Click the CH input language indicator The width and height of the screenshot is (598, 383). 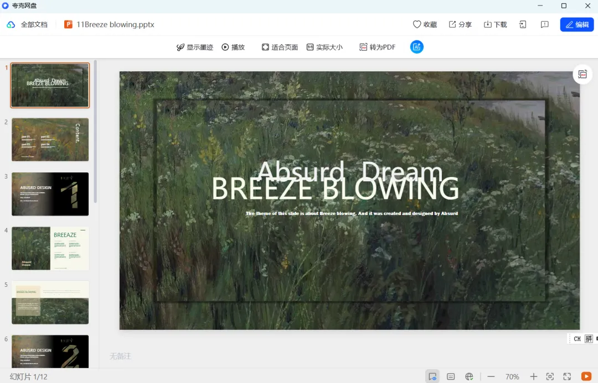(577, 339)
